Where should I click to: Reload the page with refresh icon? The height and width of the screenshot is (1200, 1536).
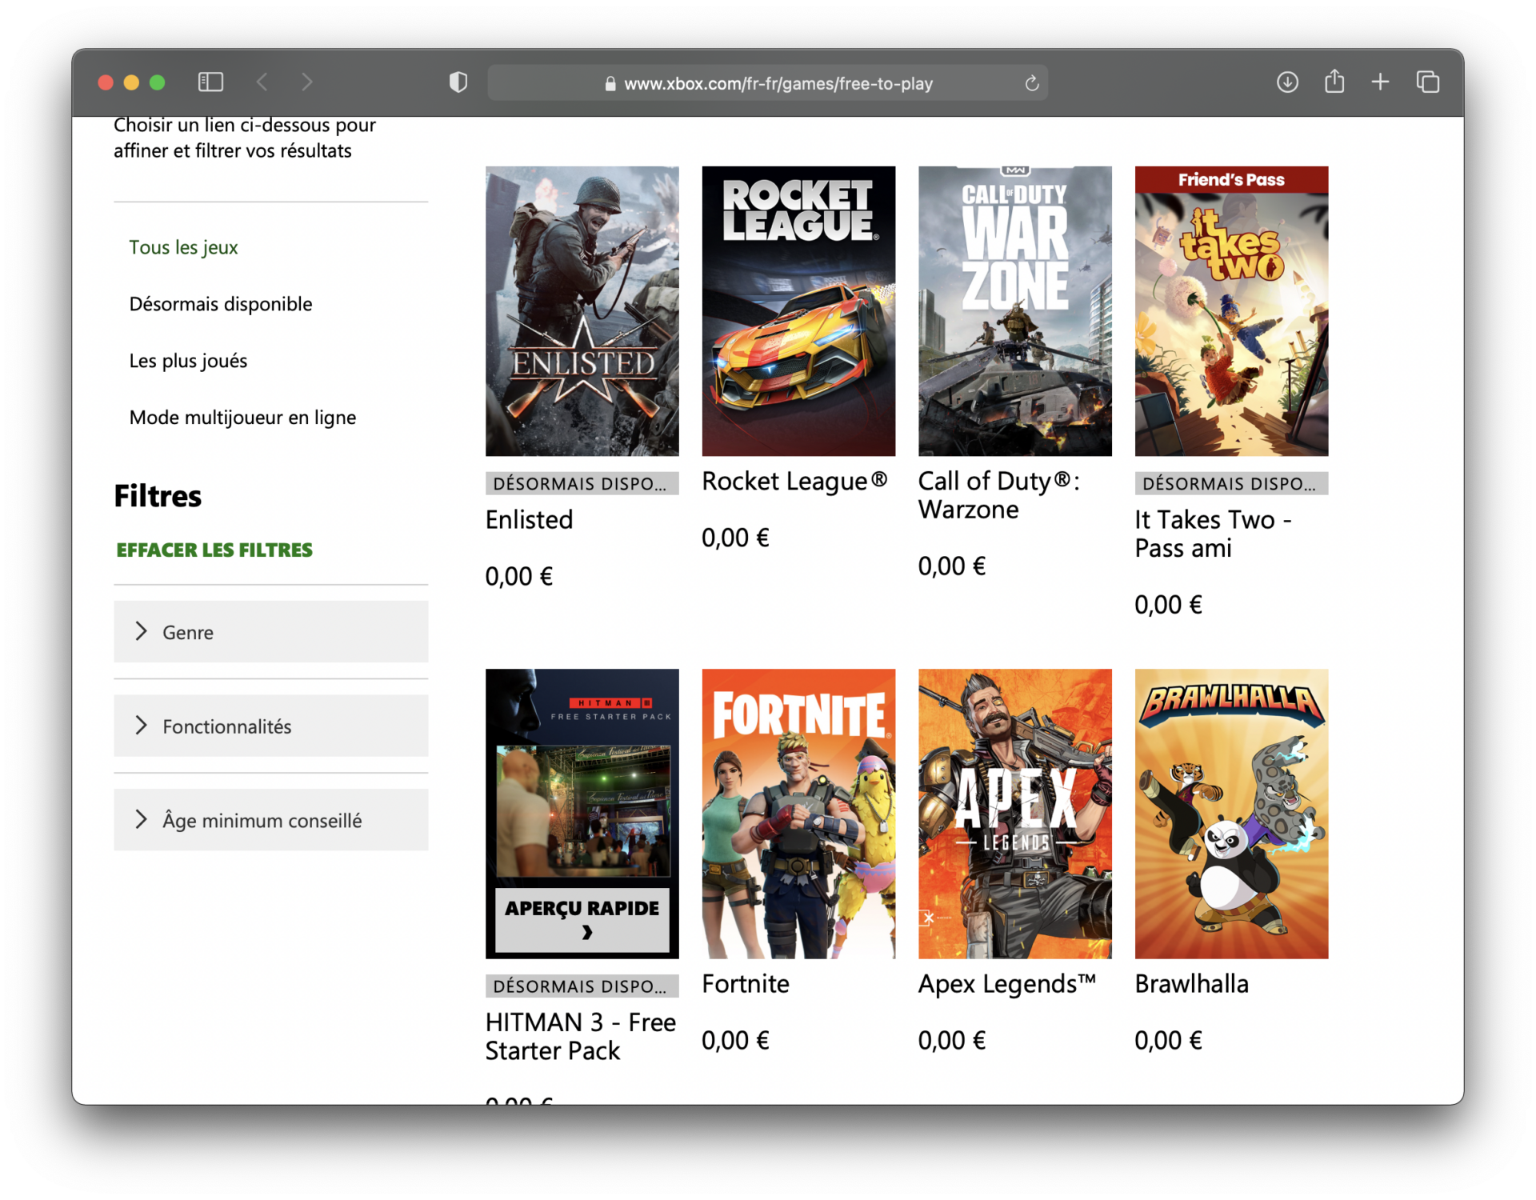(x=1032, y=83)
